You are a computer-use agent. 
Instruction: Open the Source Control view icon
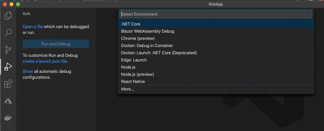pos(8,50)
